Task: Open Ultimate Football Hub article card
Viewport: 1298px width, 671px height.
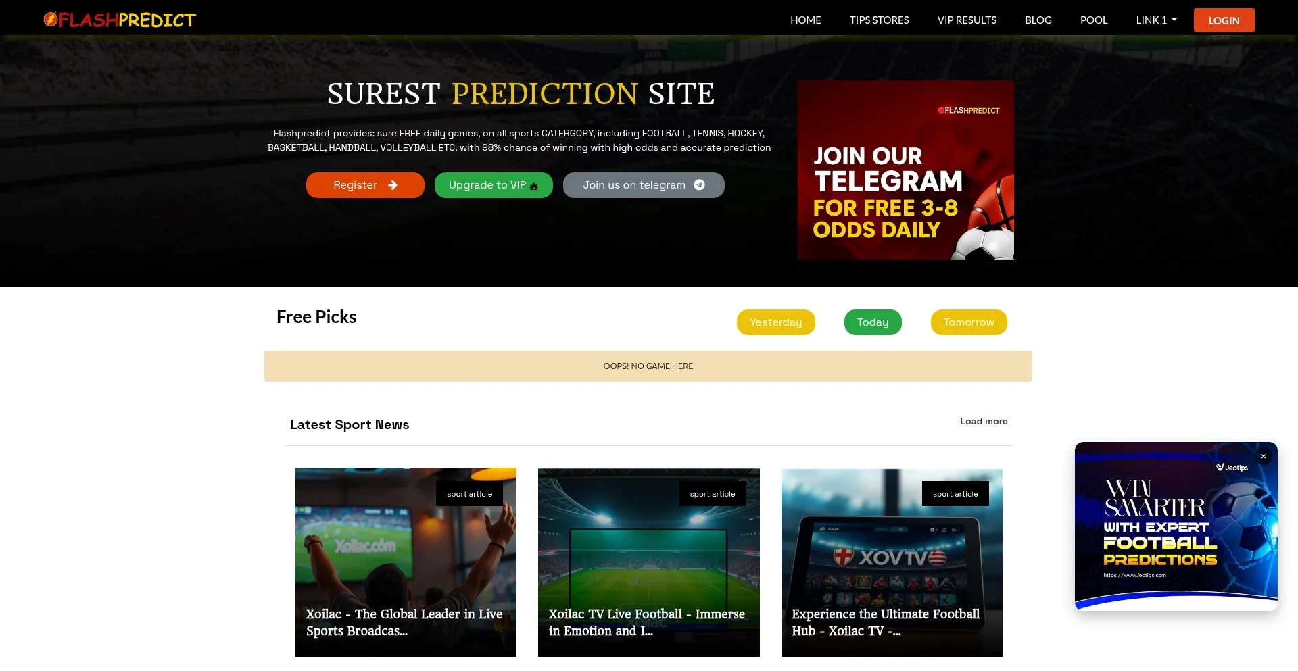Action: coord(892,562)
